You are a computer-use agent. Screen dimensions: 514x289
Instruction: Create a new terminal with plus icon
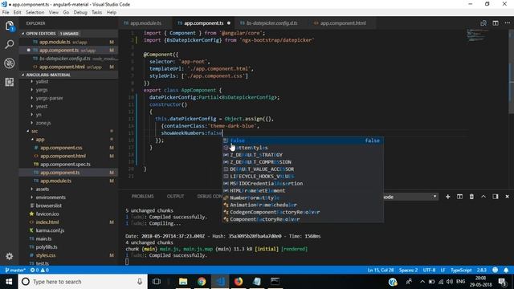pyautogui.click(x=447, y=197)
